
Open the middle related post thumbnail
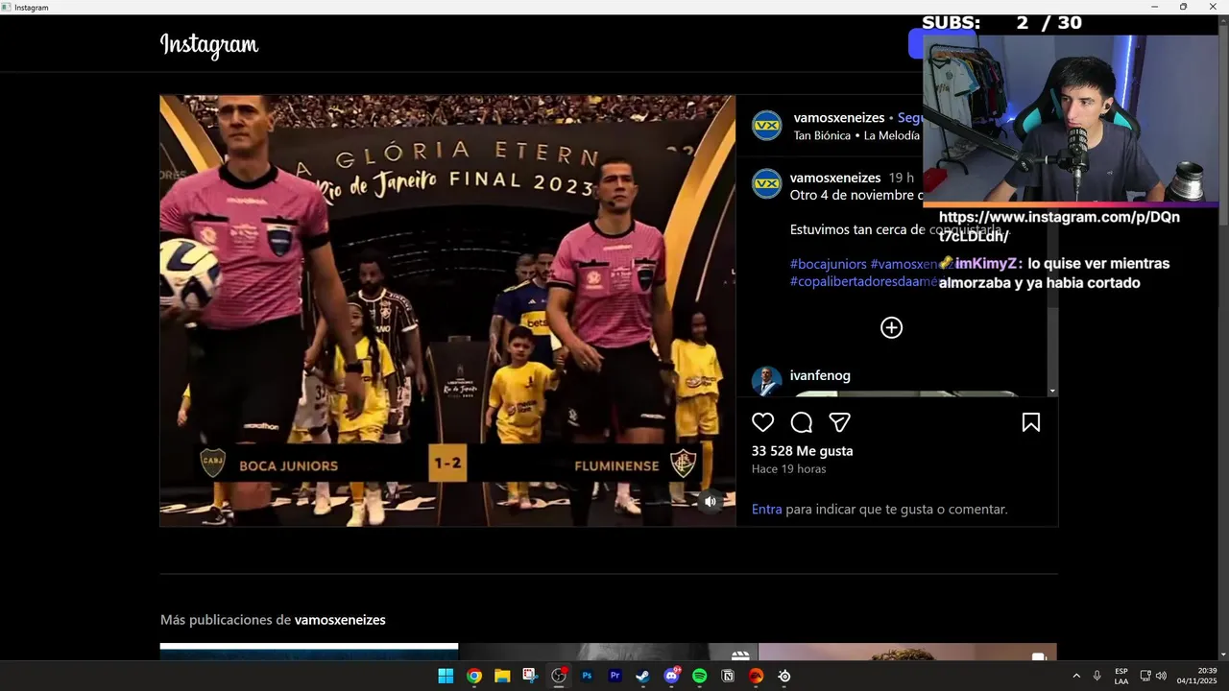608,652
